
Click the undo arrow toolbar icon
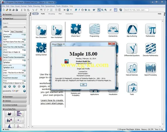pyautogui.click(x=33, y=10)
